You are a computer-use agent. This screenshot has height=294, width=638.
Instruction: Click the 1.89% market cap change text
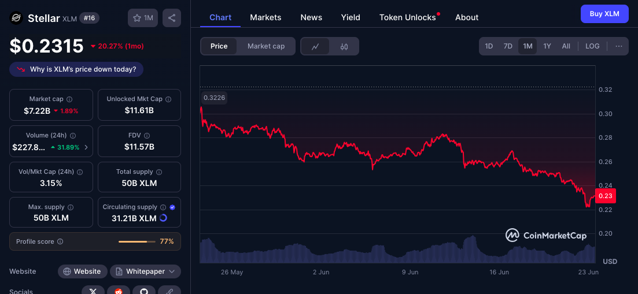coord(69,111)
